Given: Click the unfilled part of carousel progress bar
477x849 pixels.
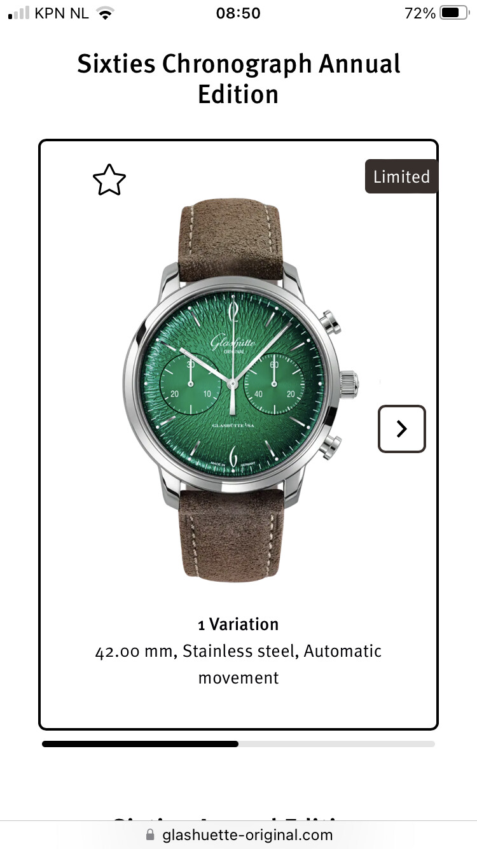Looking at the screenshot, I should (x=336, y=743).
